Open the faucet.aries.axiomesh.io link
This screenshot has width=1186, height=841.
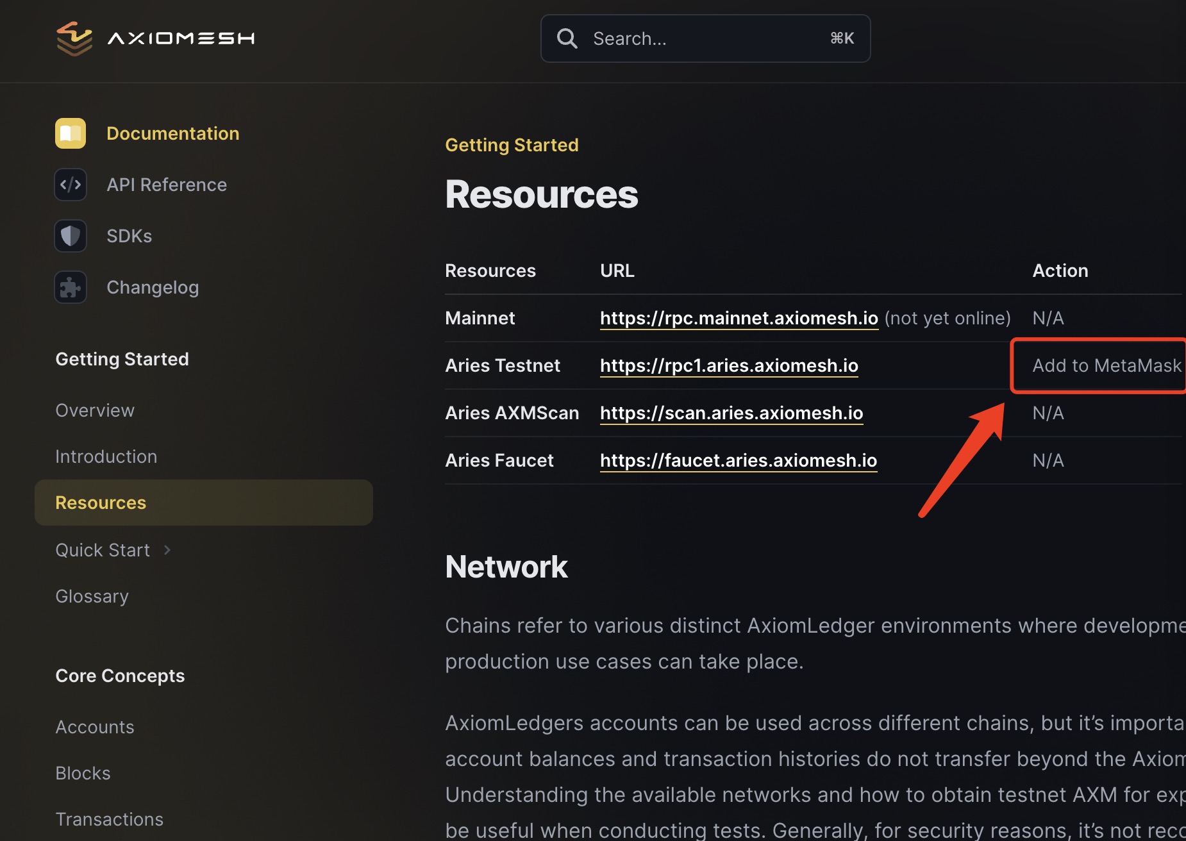[739, 460]
